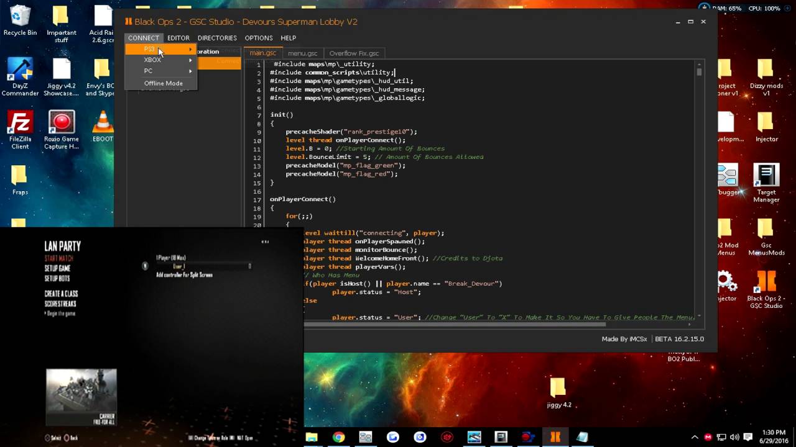Viewport: 796px width, 447px height.
Task: Open Google Chrome from the taskbar
Action: pos(338,437)
